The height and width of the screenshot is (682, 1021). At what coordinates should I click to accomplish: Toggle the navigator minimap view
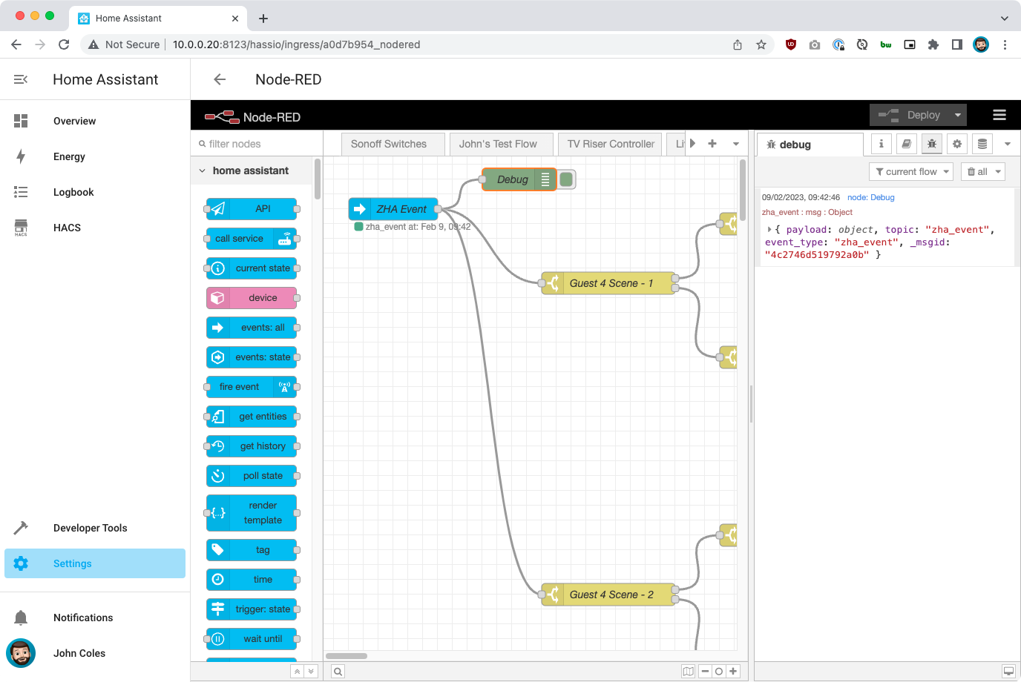[688, 671]
